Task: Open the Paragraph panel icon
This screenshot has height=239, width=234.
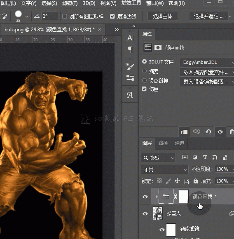Action: tap(130, 49)
